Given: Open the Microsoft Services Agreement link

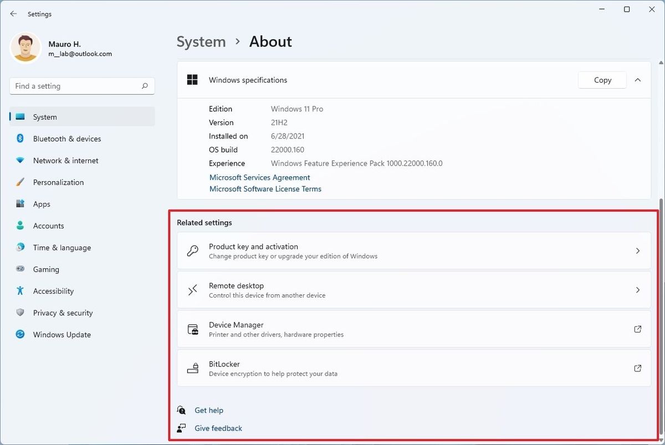Looking at the screenshot, I should coord(259,177).
